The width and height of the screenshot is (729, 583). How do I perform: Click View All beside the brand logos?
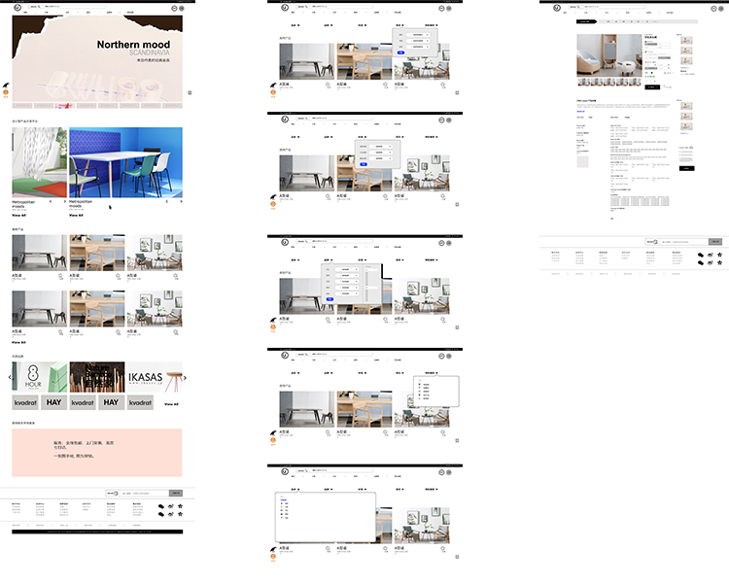[x=172, y=403]
